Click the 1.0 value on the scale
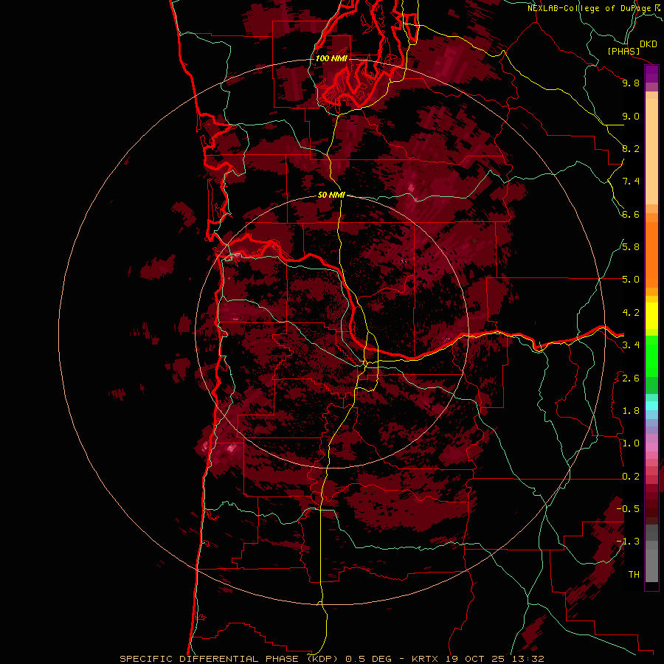Viewport: 664px width, 664px height. point(631,443)
